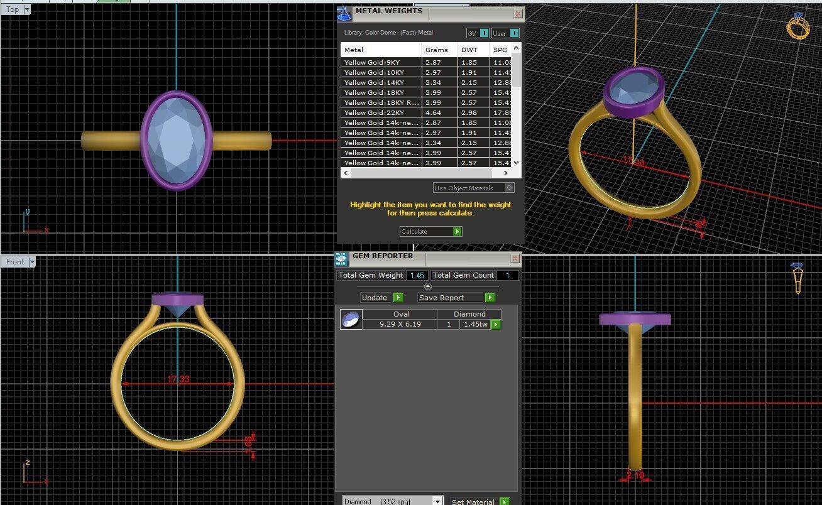This screenshot has width=822, height=505.
Task: Select the Yellow Gold:9KY row
Action: point(426,62)
